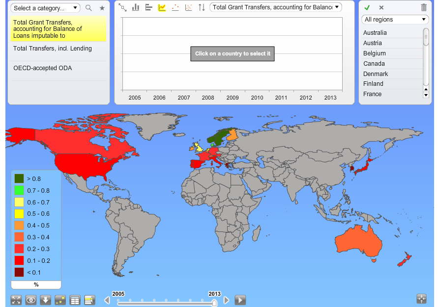Click the highlighted-rows list icon
Viewport: 438px width, 307px height.
tap(89, 300)
